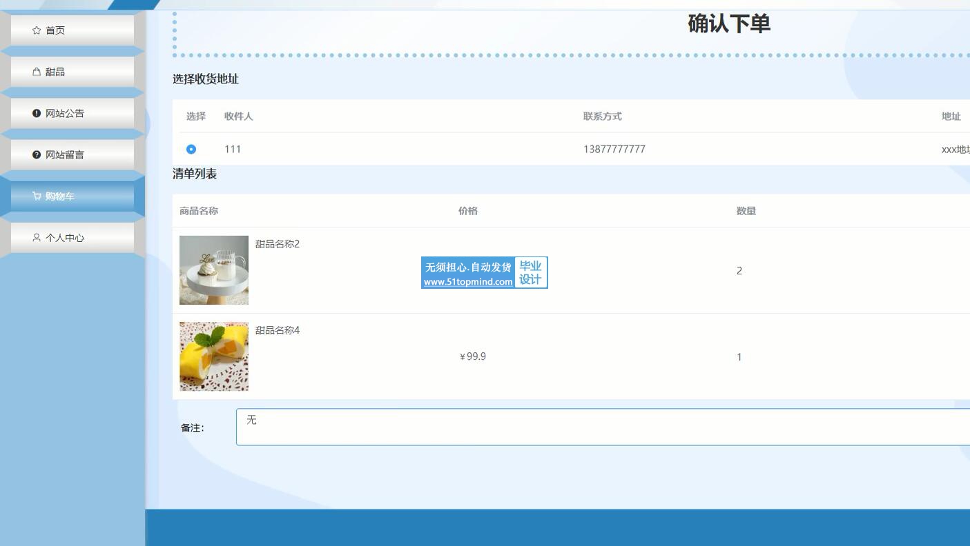Select the 购物车 sidebar item
The height and width of the screenshot is (546, 970).
click(72, 196)
